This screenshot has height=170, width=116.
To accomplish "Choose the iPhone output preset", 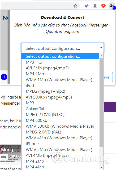I will [60, 144].
